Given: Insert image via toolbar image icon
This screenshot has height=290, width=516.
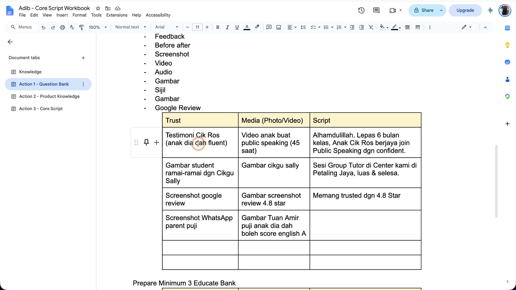Looking at the screenshot, I should tap(279, 27).
